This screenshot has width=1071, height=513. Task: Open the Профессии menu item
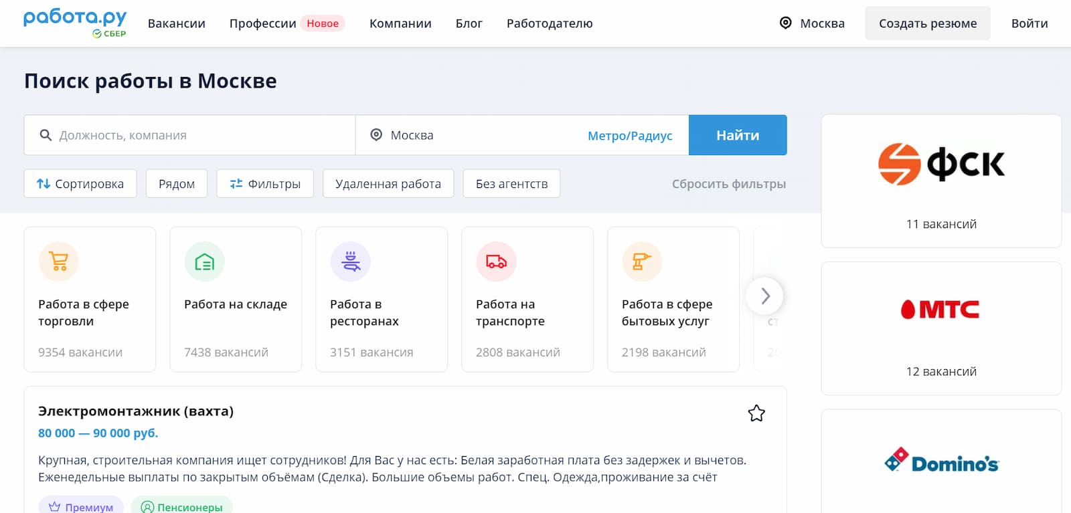coord(262,23)
